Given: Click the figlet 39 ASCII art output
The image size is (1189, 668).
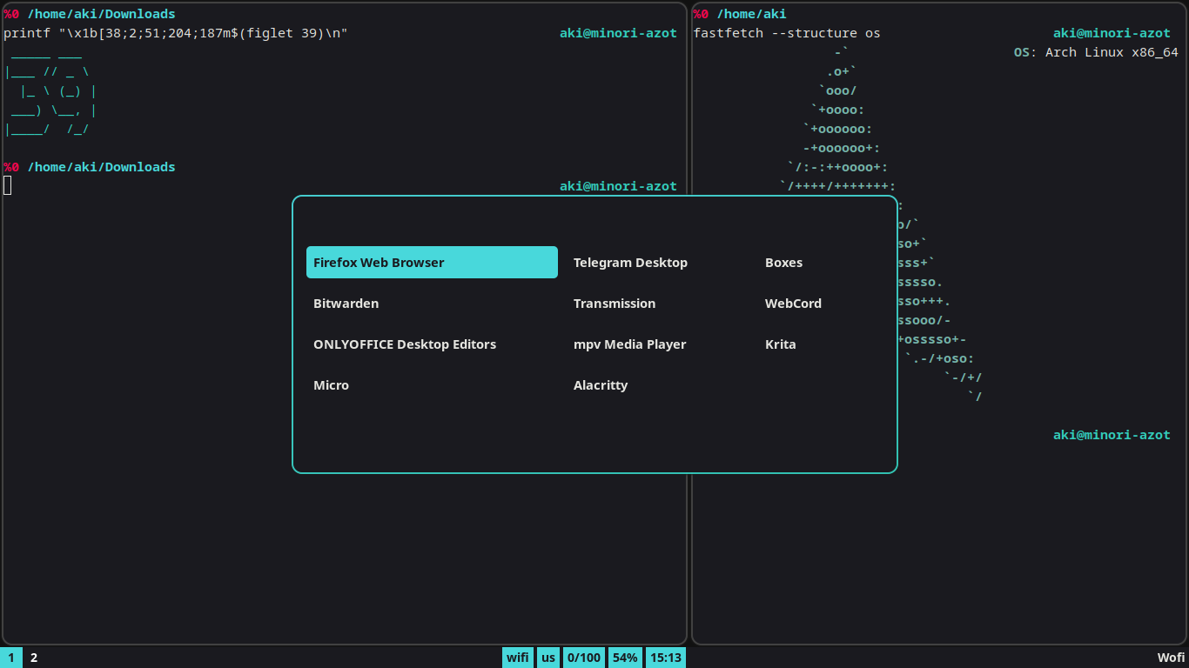Looking at the screenshot, I should point(50,91).
